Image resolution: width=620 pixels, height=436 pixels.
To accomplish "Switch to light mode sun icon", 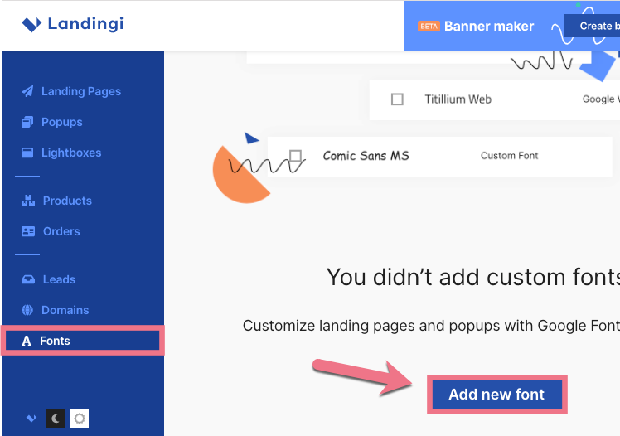I will tap(80, 419).
